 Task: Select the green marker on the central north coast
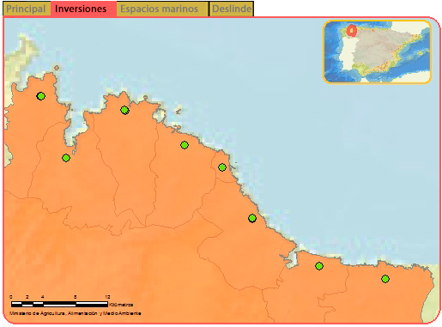coord(185,145)
